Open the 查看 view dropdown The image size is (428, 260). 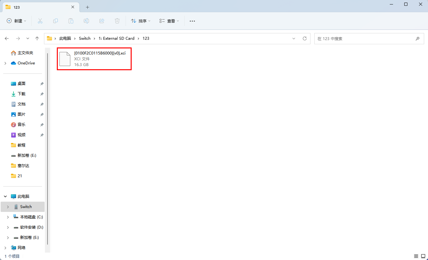point(169,21)
